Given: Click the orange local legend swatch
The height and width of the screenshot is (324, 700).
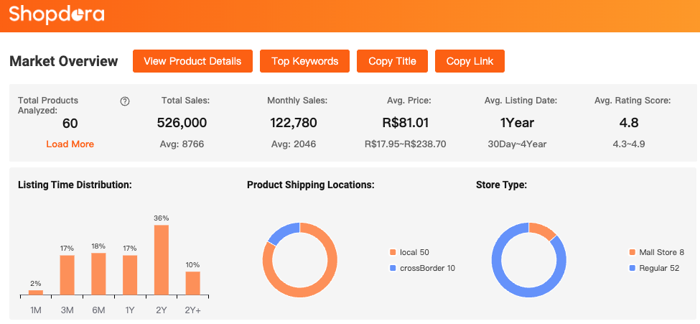Looking at the screenshot, I should point(393,253).
